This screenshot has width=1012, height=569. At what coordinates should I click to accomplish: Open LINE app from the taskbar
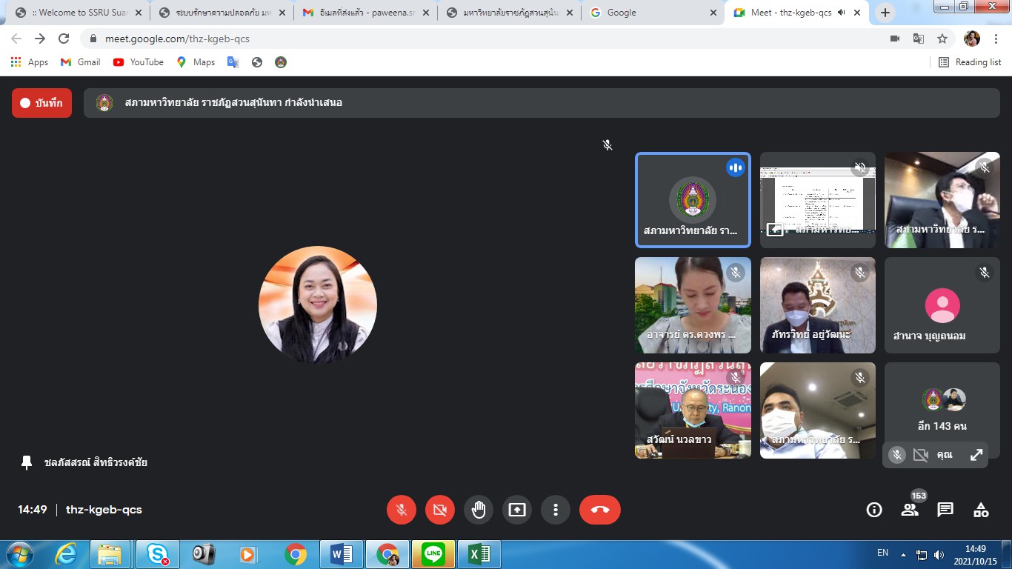pos(432,554)
